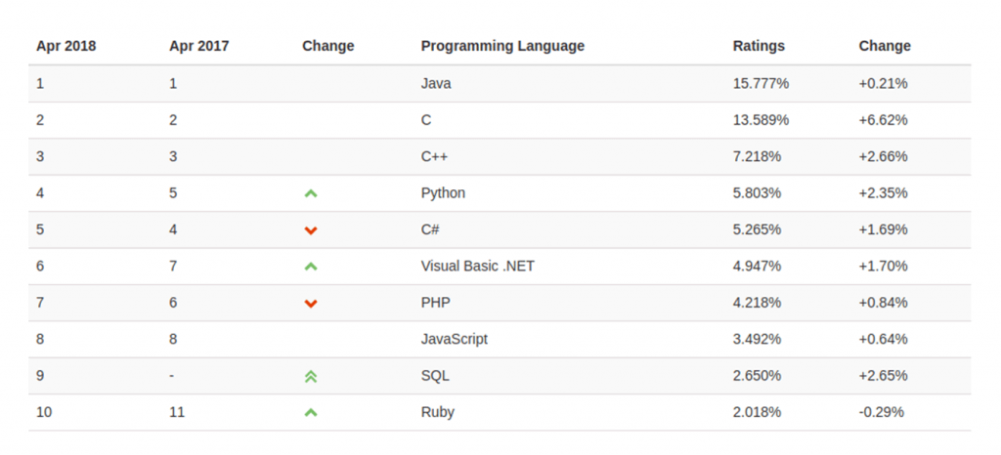Click the +2.66% change value
This screenshot has height=455, width=1001.
click(x=883, y=157)
